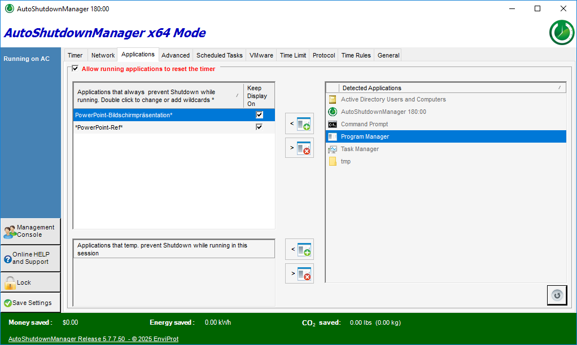Switch to the Scheduled Tasks tab
The width and height of the screenshot is (577, 345).
point(219,55)
